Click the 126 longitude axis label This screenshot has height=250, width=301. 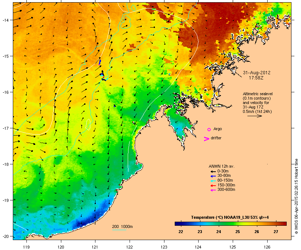click(x=267, y=247)
